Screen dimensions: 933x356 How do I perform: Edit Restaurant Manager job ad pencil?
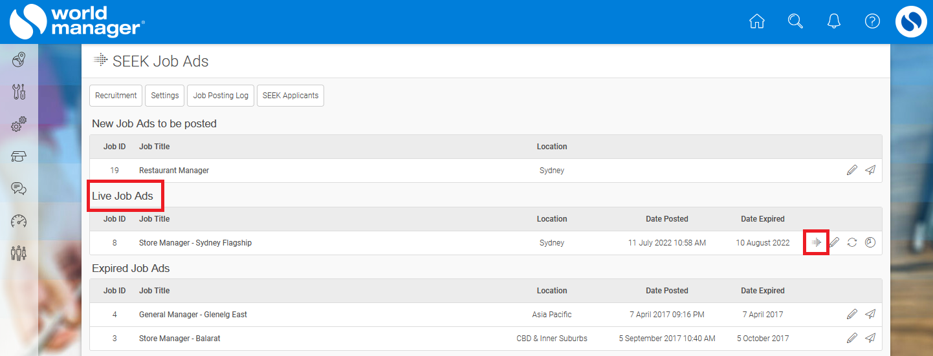pos(851,171)
